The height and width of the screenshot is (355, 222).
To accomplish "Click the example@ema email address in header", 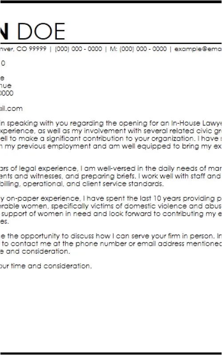I will 198,49.
